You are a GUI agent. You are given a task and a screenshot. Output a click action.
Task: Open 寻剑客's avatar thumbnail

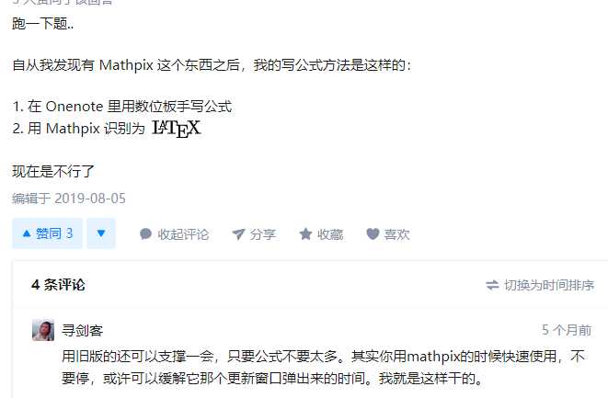point(43,330)
